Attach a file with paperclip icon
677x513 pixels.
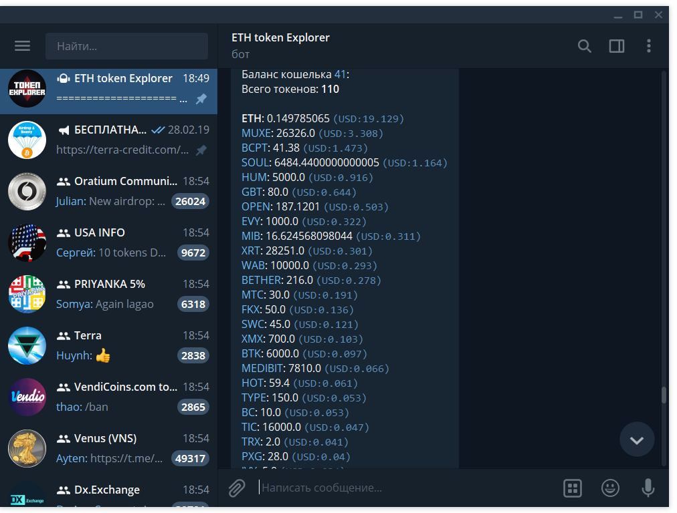pyautogui.click(x=237, y=488)
